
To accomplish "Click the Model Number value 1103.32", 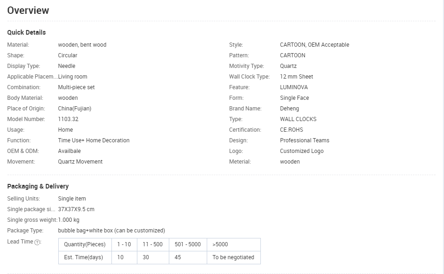I will (x=68, y=119).
